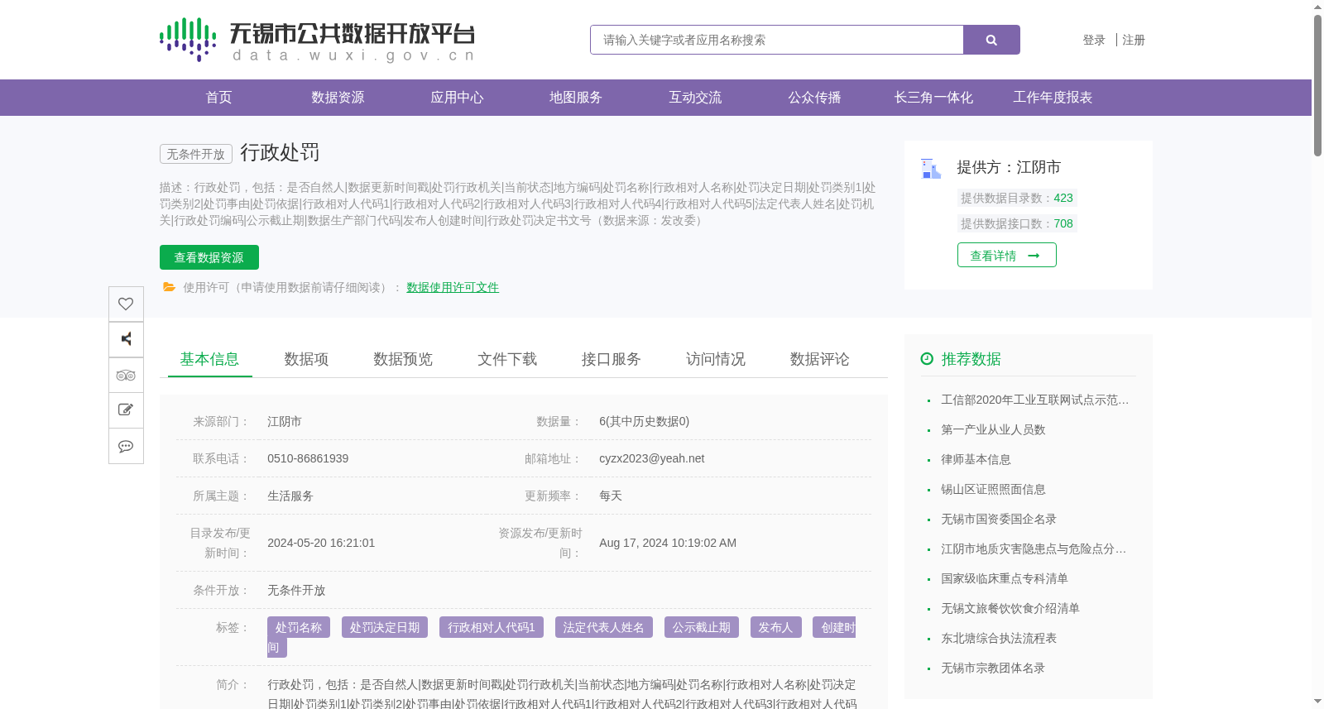Viewport: 1324px width, 709px height.
Task: Click the heart favorite icon
Action: pos(126,304)
